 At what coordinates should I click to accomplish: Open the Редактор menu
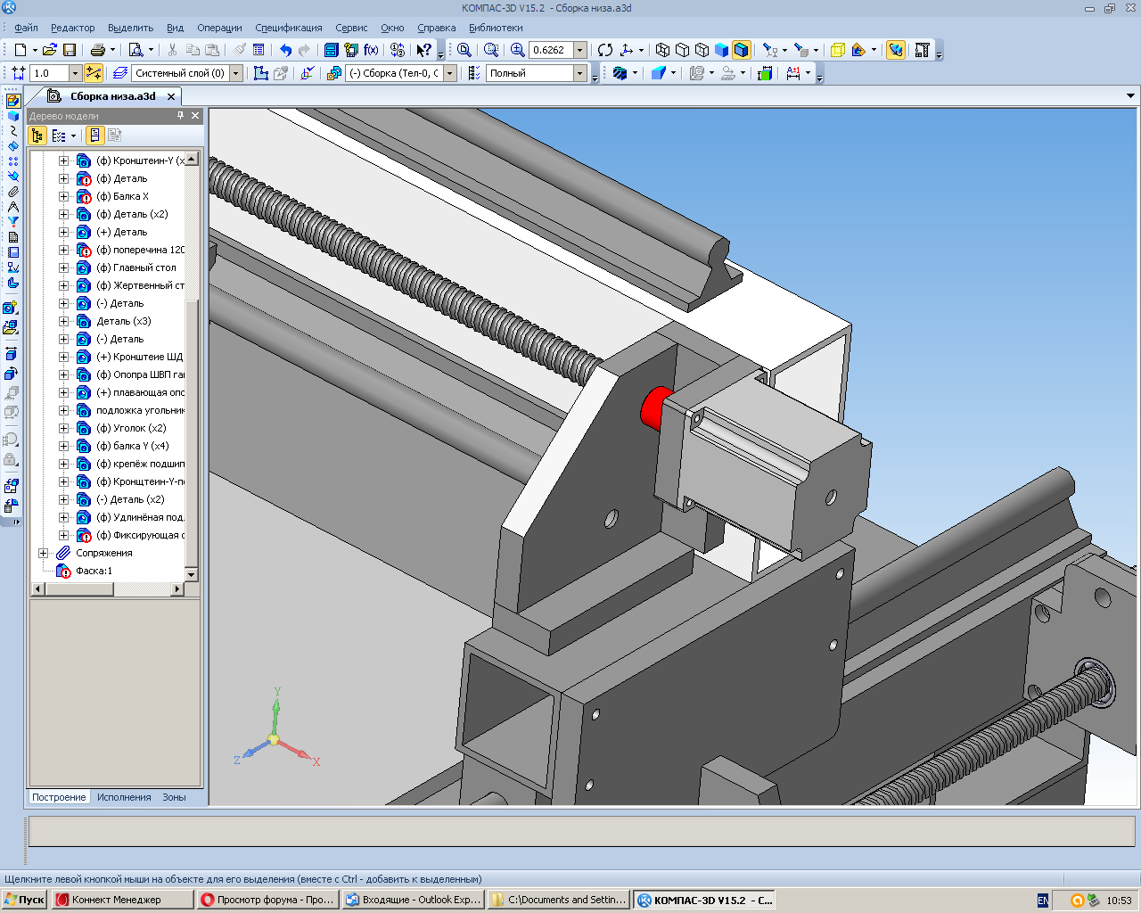point(73,28)
